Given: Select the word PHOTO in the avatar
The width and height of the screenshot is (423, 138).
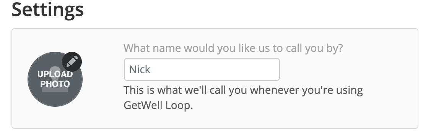Looking at the screenshot, I should click(x=55, y=83).
